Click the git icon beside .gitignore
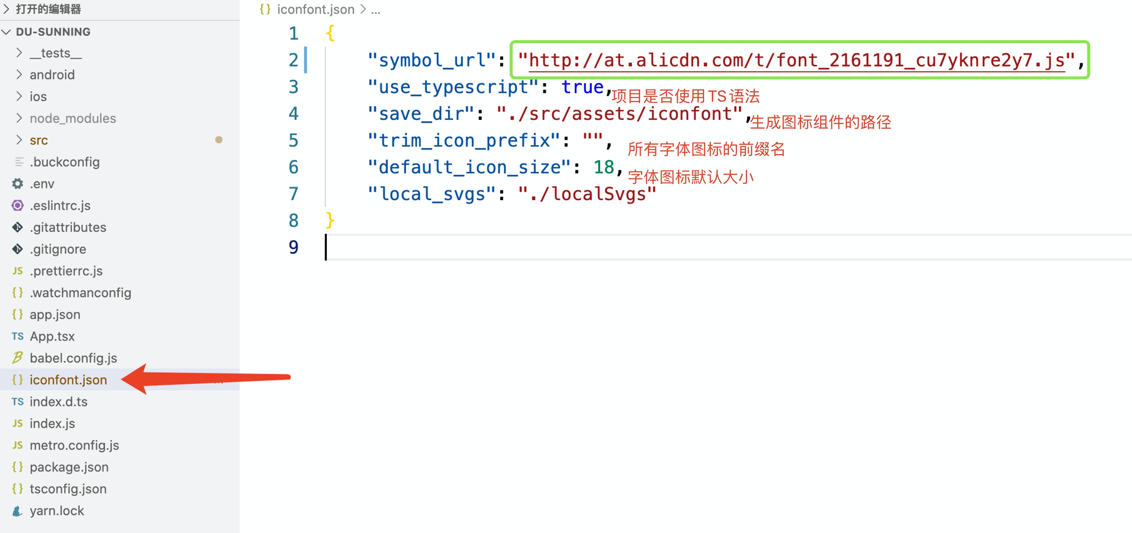The width and height of the screenshot is (1132, 533). tap(16, 249)
